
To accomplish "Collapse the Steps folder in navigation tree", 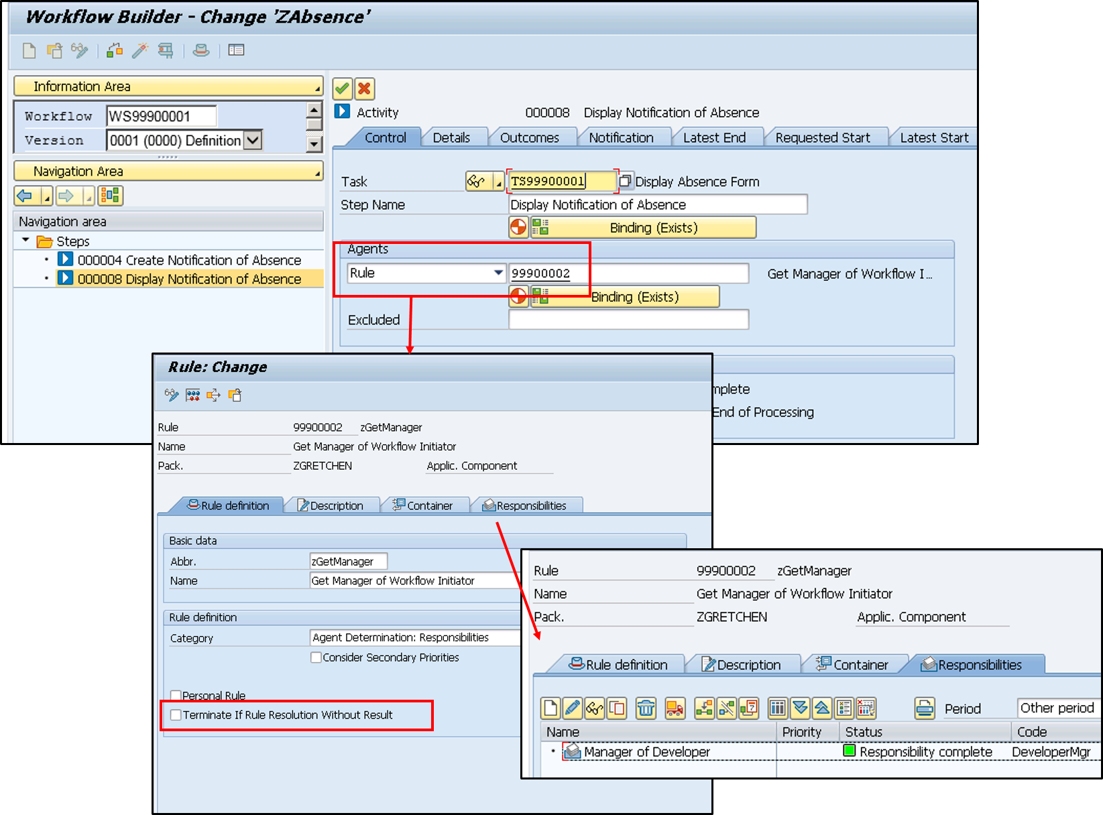I will tap(25, 241).
